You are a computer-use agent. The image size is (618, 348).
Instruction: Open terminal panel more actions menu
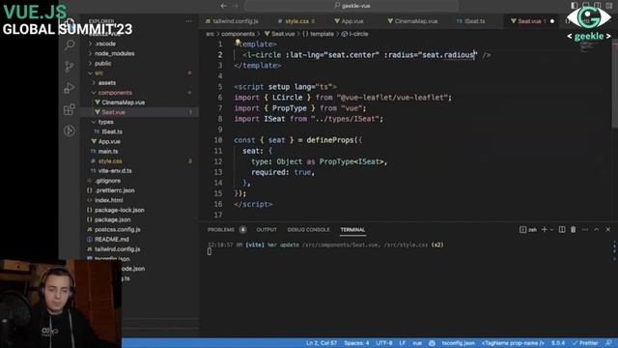point(585,230)
